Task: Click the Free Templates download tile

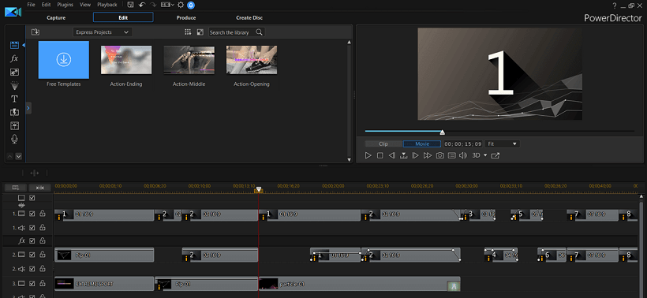Action: click(64, 60)
